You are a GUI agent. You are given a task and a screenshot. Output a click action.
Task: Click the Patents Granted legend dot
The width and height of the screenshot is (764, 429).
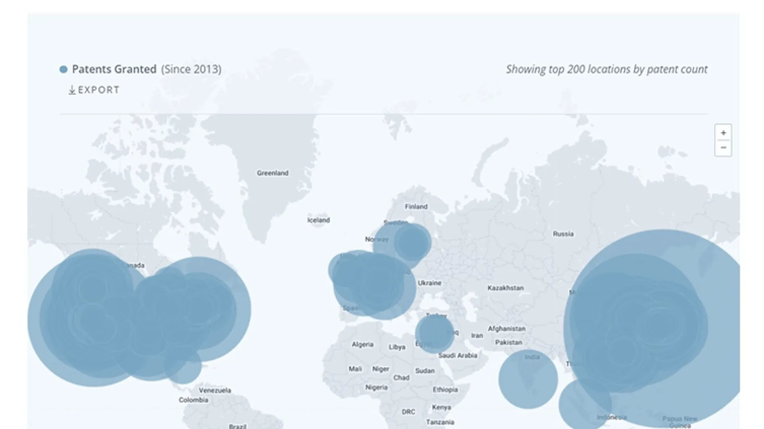pyautogui.click(x=63, y=70)
